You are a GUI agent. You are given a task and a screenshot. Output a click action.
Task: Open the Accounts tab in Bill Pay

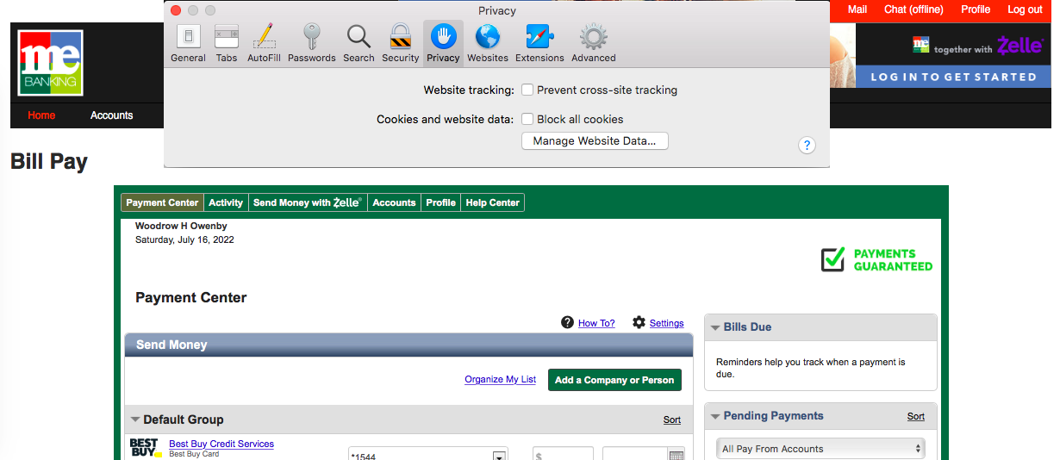[394, 202]
